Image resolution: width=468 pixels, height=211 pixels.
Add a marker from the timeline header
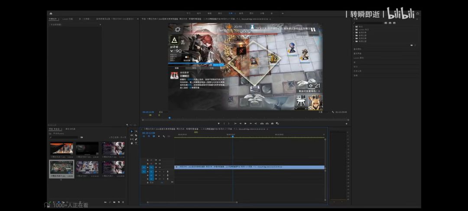pyautogui.click(x=159, y=136)
